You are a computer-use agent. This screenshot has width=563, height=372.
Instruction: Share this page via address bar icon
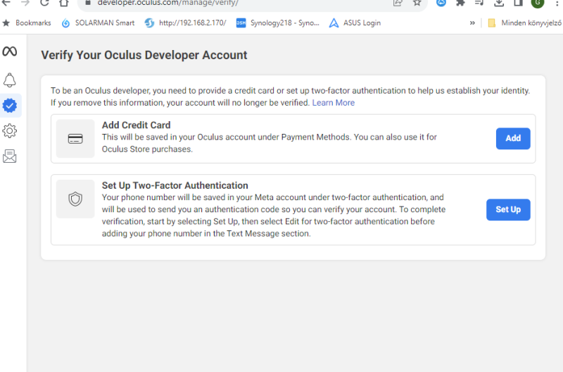tap(398, 3)
